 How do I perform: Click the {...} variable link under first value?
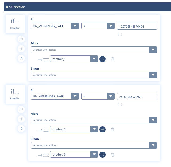pyautogui.click(x=120, y=34)
